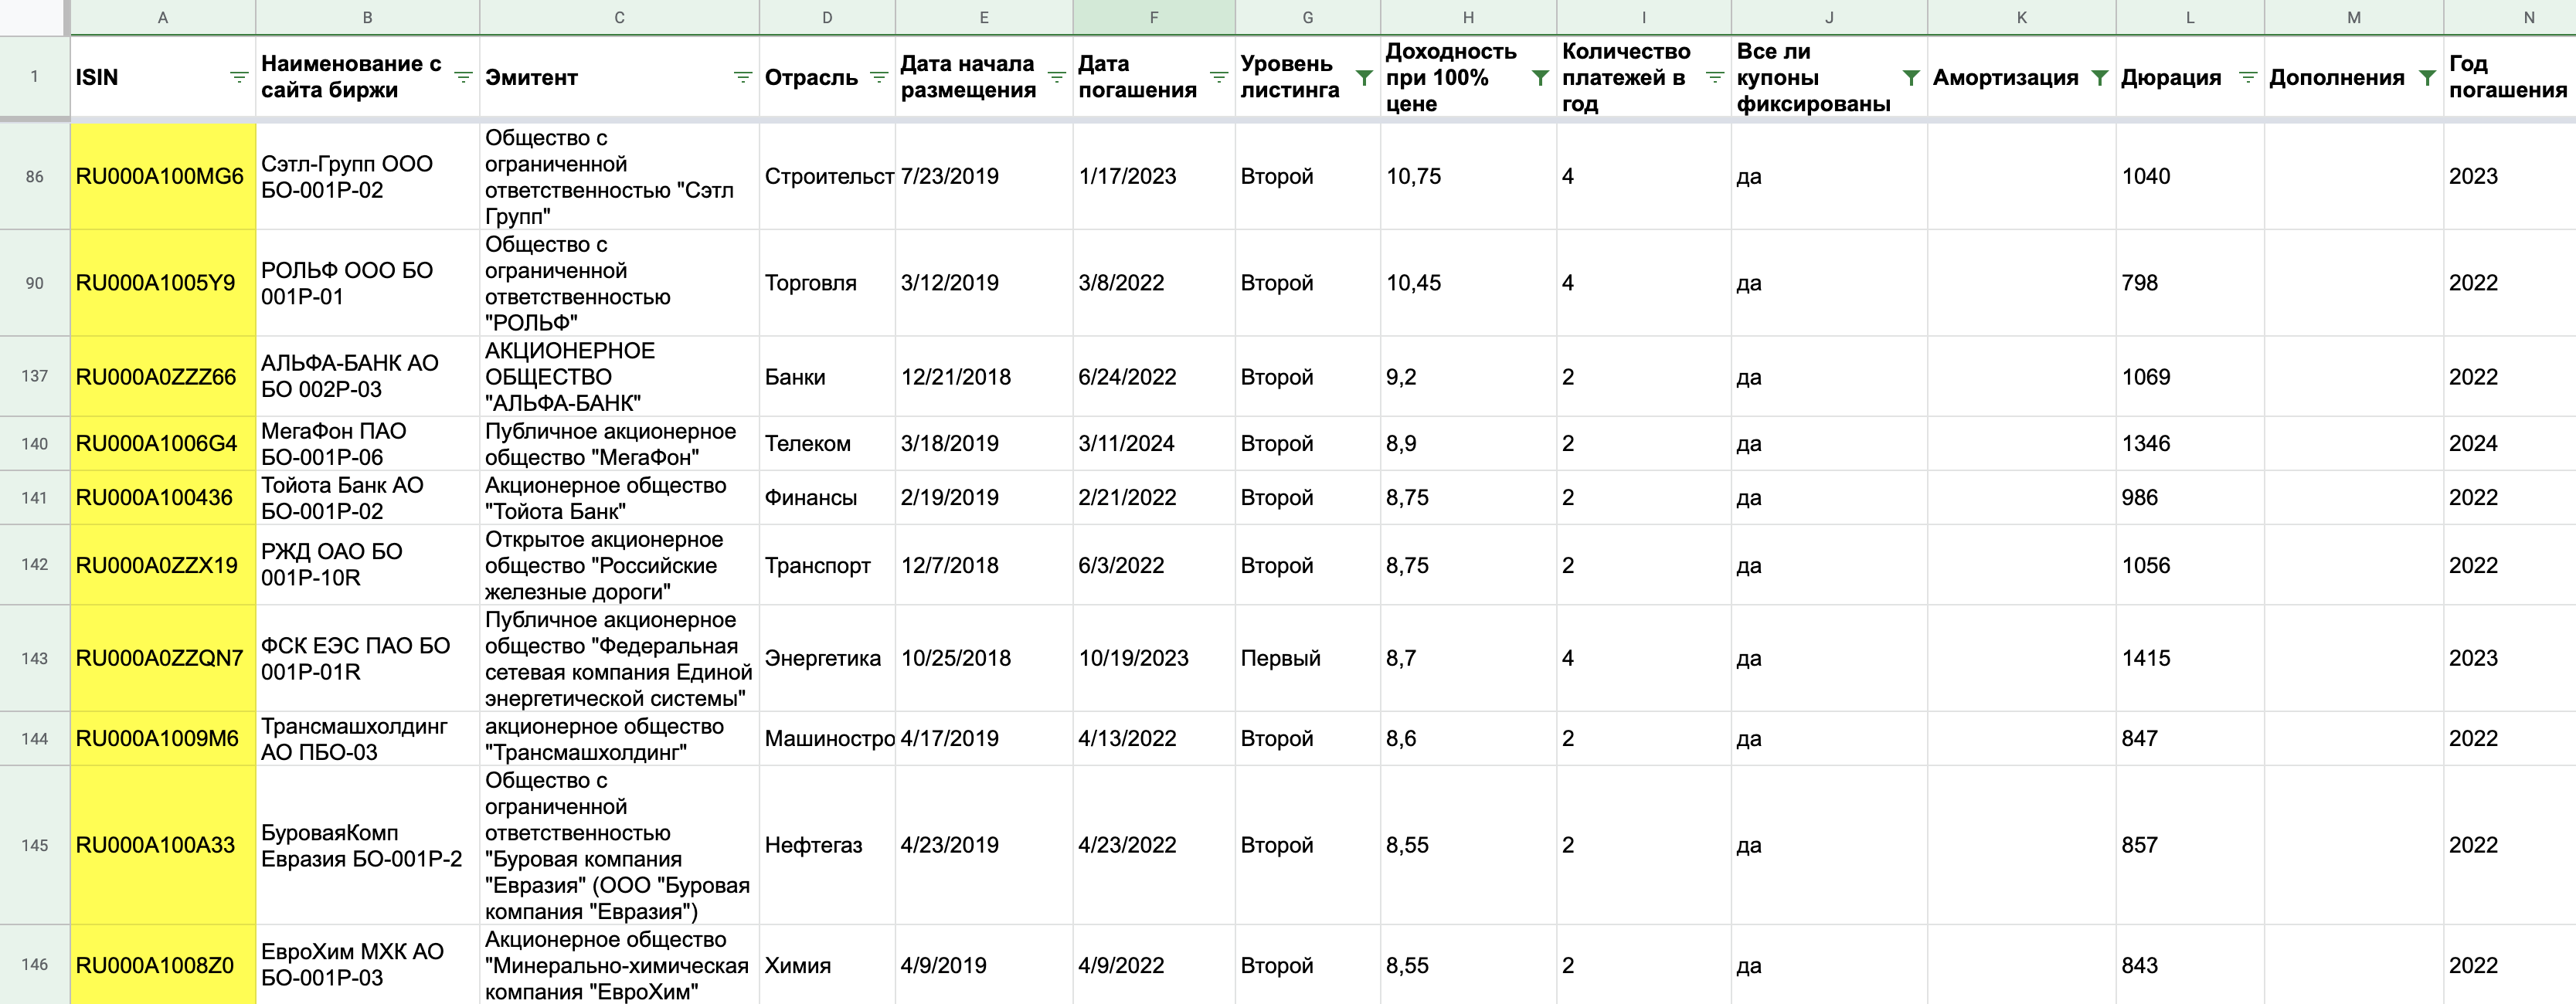Open filter for Дата начала размещения
The height and width of the screenshot is (1004, 2576).
[1056, 77]
